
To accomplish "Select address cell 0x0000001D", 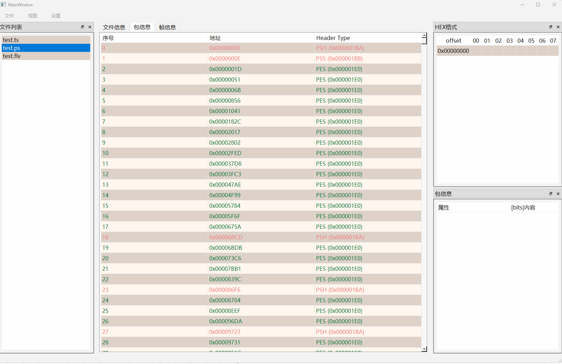I will point(261,69).
